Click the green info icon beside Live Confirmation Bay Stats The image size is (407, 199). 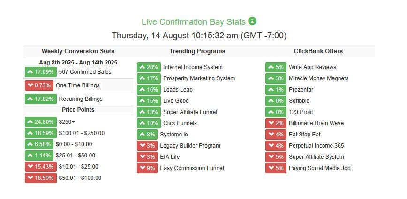click(252, 21)
